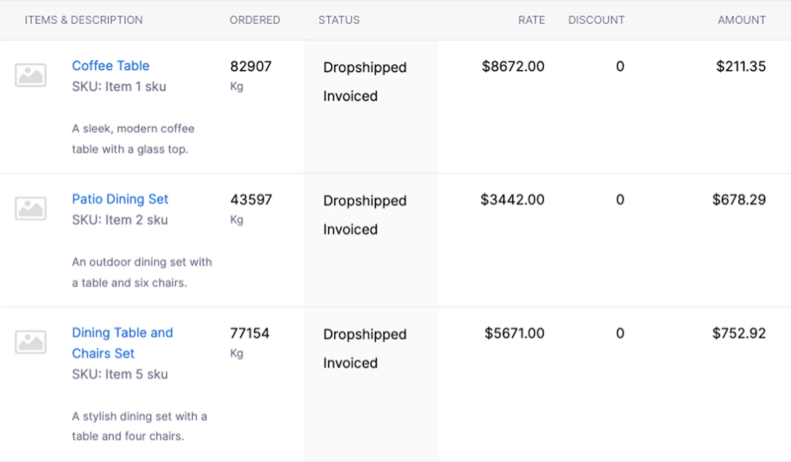
Task: Click Dropshipped status for Coffee Table
Action: click(365, 68)
